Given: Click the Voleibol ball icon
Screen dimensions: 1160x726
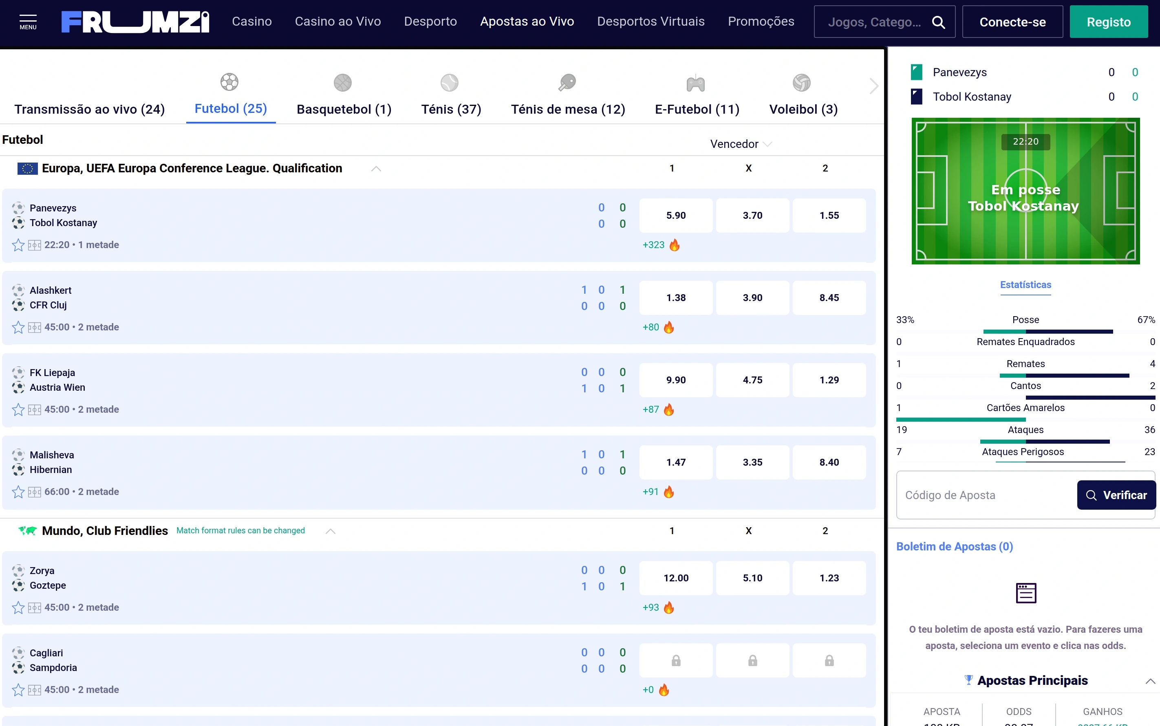Looking at the screenshot, I should pos(802,83).
